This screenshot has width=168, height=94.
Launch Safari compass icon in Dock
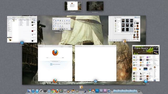click(49, 91)
